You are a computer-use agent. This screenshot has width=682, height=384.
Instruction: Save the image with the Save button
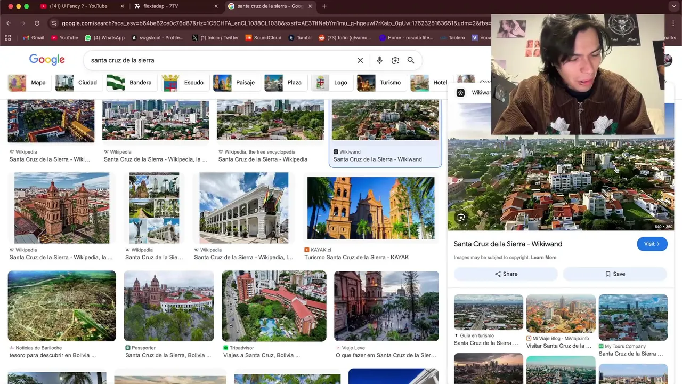[615, 274]
